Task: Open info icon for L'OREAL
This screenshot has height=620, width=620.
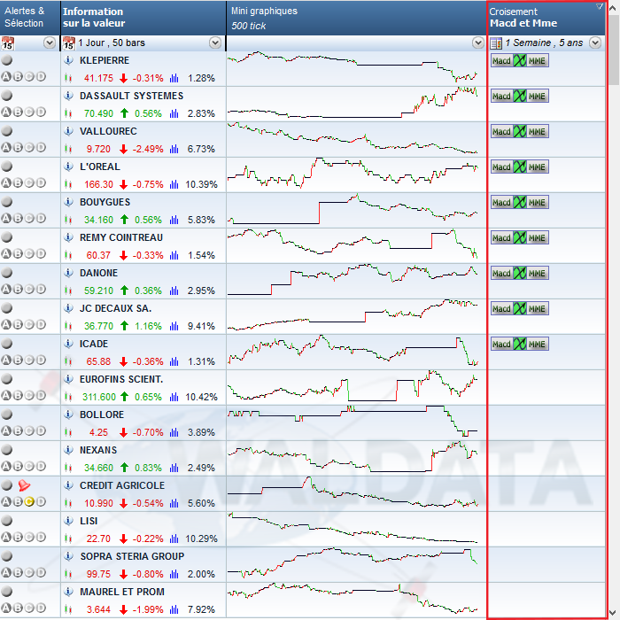Action: click(x=68, y=167)
